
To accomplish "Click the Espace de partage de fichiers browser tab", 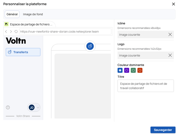I will click(x=29, y=24).
